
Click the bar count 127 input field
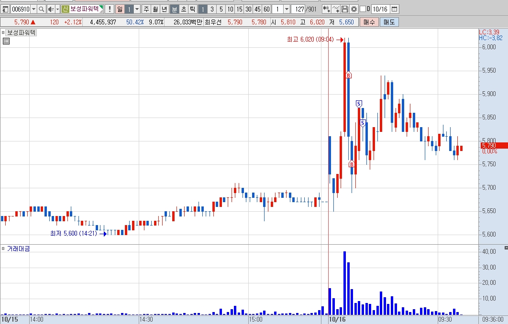[298, 9]
